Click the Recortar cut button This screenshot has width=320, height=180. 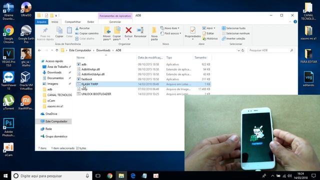point(82,28)
